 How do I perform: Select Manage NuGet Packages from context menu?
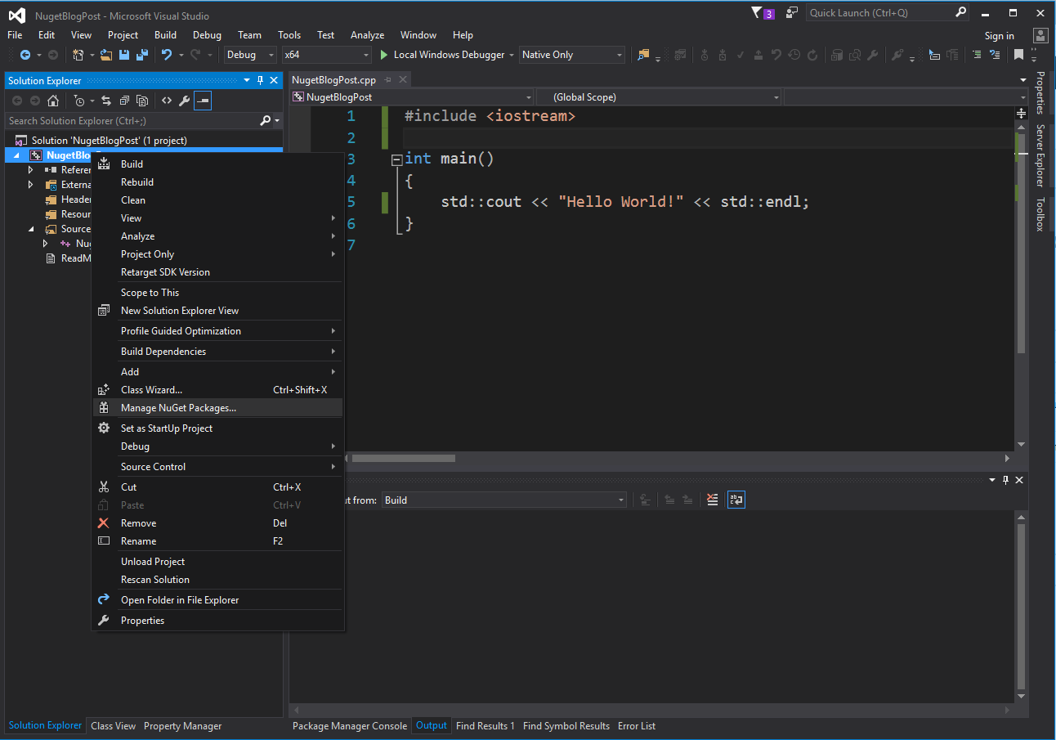178,408
